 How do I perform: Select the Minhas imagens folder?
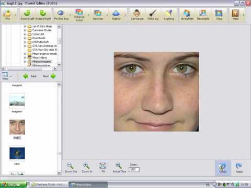point(42,62)
